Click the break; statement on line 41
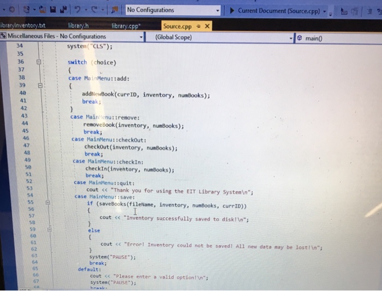The width and height of the screenshot is (382, 291). click(x=91, y=101)
